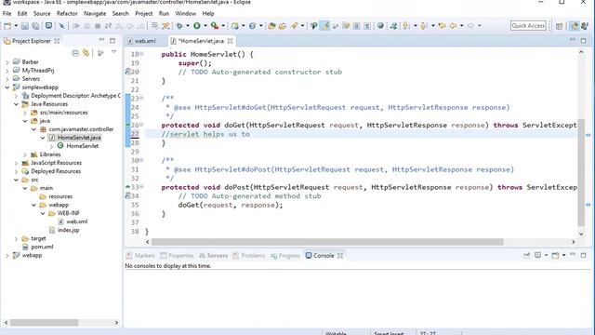The image size is (595, 335).
Task: Maximize the Project Explorer panel
Action: pyautogui.click(x=112, y=41)
